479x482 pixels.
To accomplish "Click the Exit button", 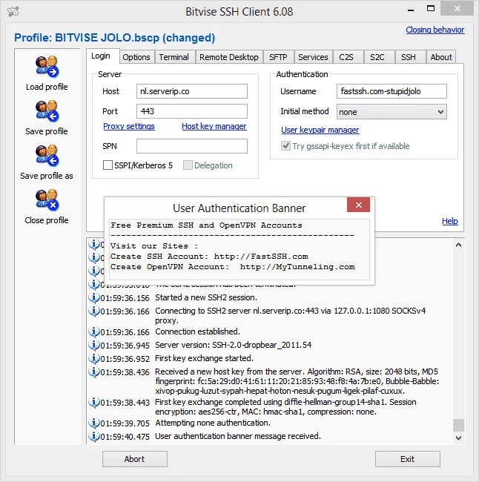I will (x=408, y=459).
